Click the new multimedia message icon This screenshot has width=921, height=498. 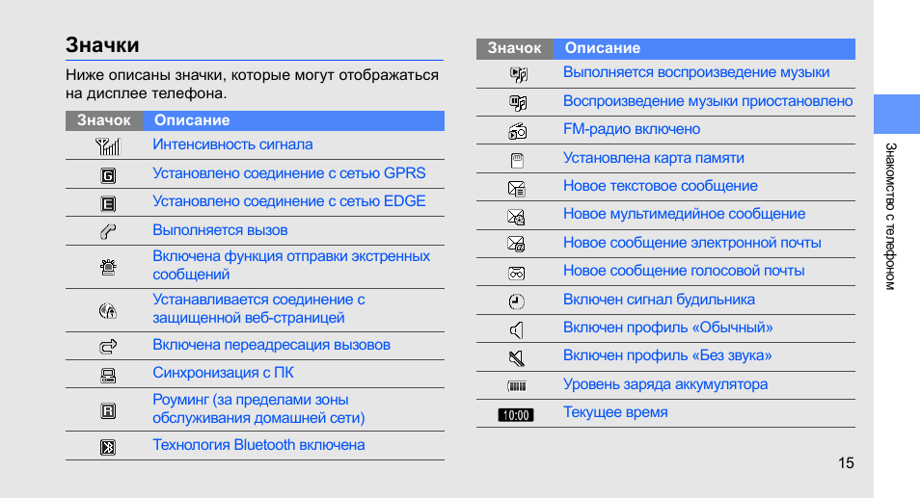tap(516, 217)
